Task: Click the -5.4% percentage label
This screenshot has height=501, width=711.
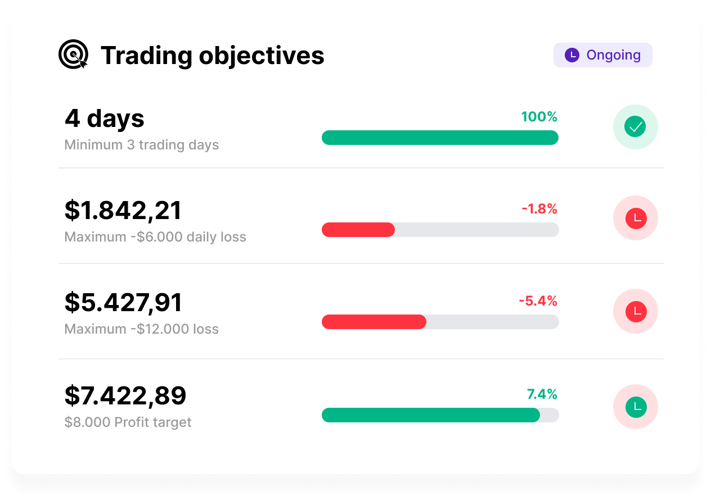Action: [538, 301]
